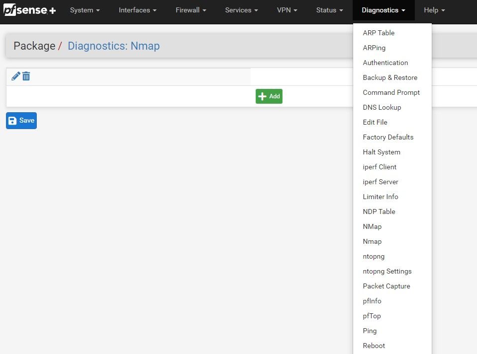Image resolution: width=477 pixels, height=354 pixels.
Task: Click the trash delete icon
Action: coord(26,76)
